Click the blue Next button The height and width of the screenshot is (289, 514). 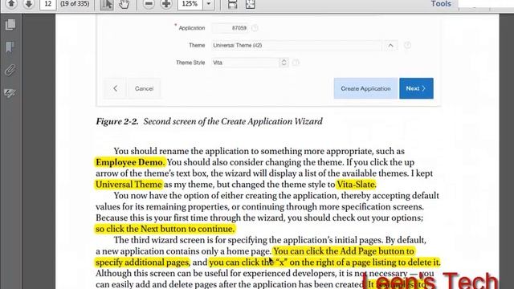(416, 88)
